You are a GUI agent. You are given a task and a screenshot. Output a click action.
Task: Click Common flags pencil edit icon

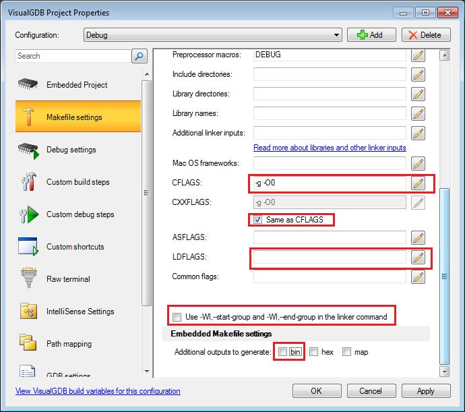[418, 277]
